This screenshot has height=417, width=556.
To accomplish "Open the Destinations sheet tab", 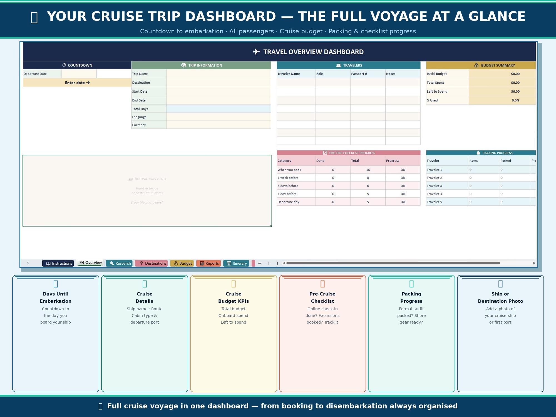I will [x=152, y=263].
